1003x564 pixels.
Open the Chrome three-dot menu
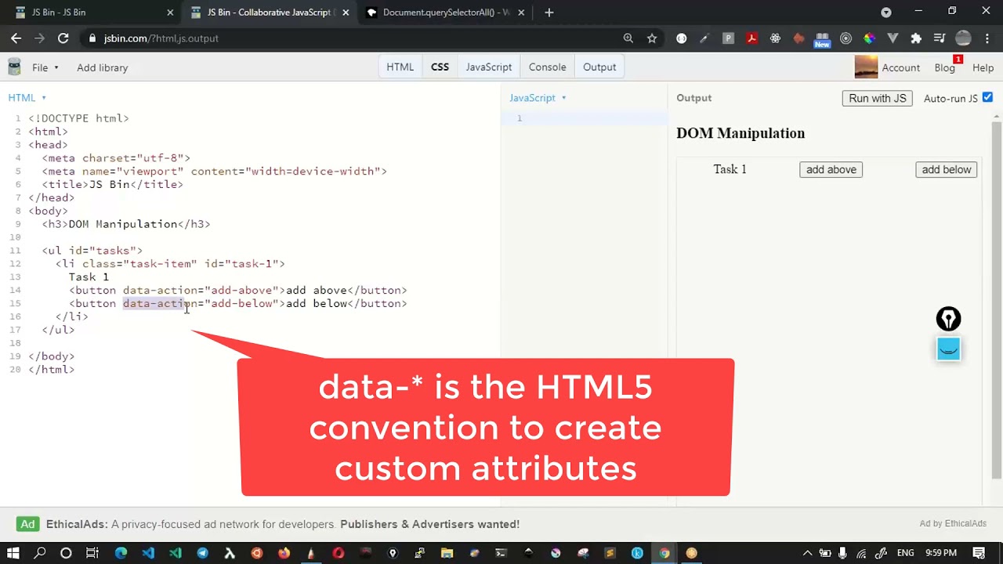pyautogui.click(x=987, y=38)
